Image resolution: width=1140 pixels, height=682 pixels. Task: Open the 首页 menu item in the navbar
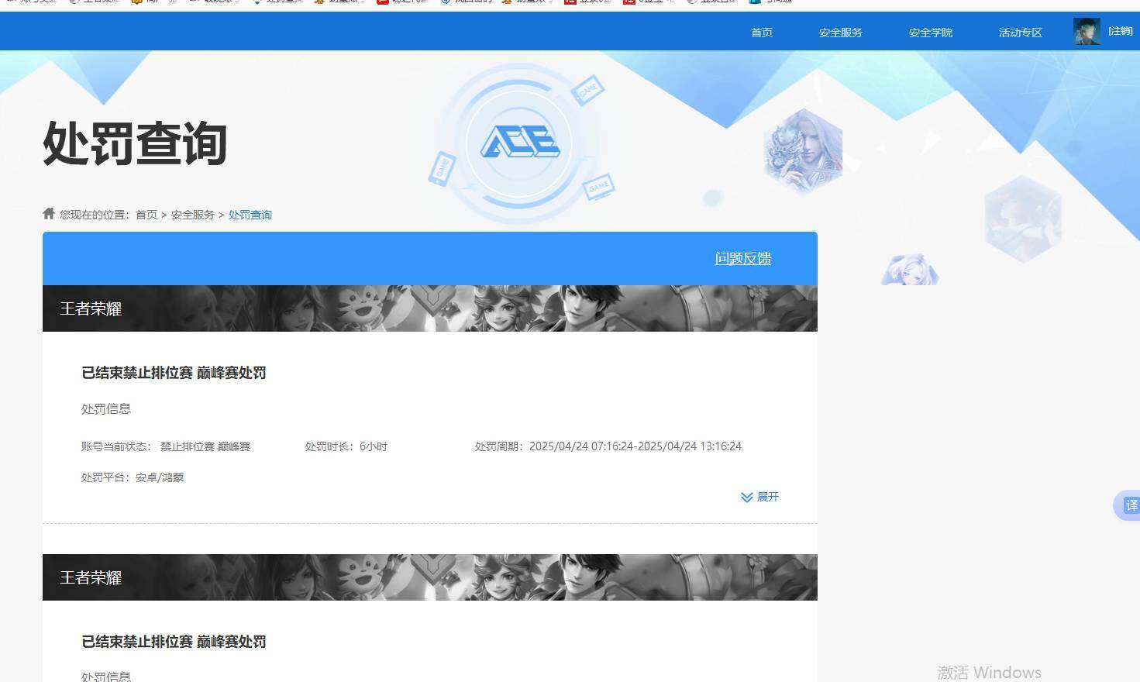pyautogui.click(x=761, y=33)
